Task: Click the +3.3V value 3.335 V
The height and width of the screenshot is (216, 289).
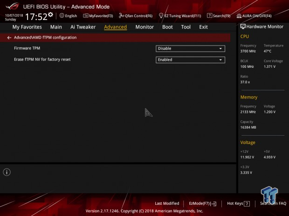Action: point(246,172)
